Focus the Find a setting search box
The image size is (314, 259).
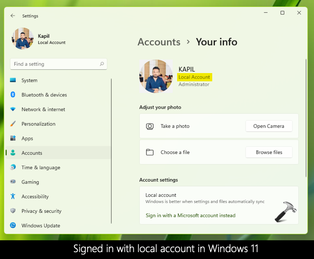tap(58, 64)
